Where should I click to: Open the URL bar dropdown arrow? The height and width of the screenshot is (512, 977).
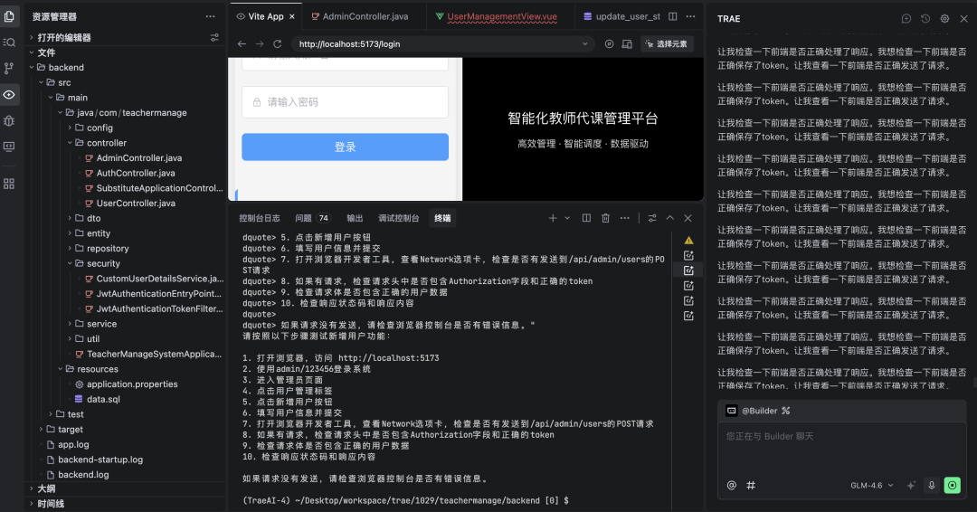[x=584, y=44]
